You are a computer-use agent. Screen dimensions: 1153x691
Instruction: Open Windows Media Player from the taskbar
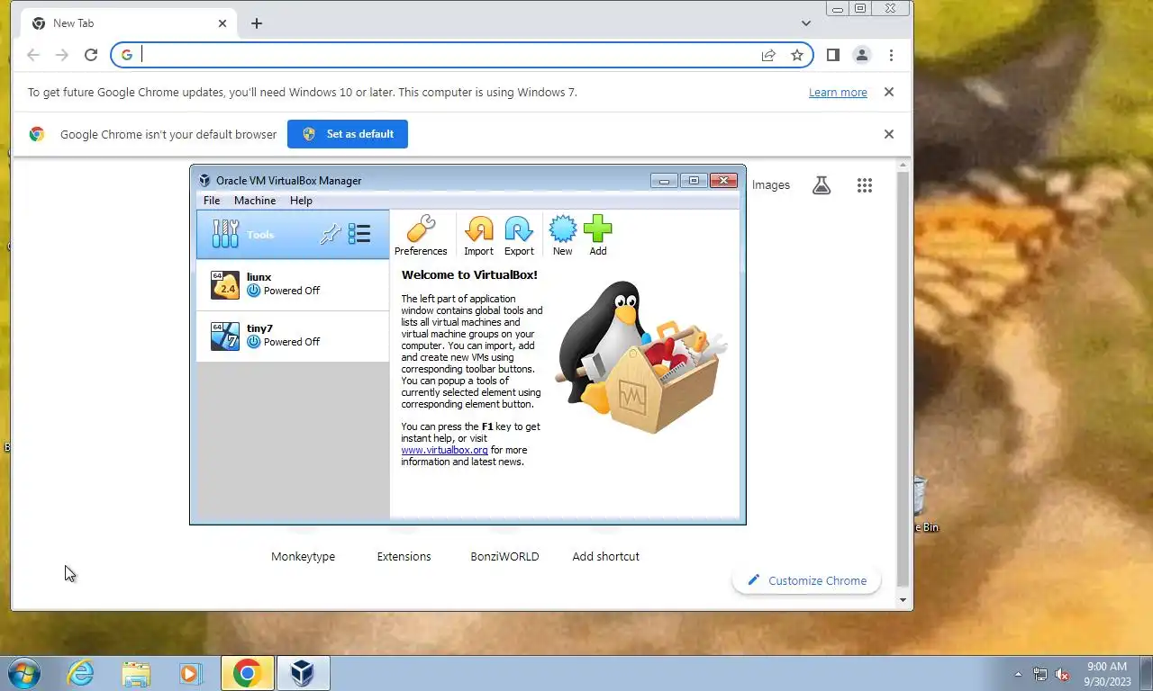click(190, 673)
